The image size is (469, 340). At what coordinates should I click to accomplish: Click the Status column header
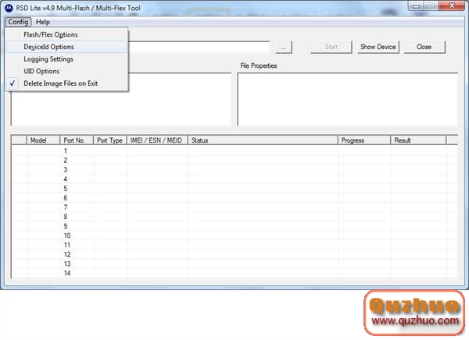tap(263, 140)
